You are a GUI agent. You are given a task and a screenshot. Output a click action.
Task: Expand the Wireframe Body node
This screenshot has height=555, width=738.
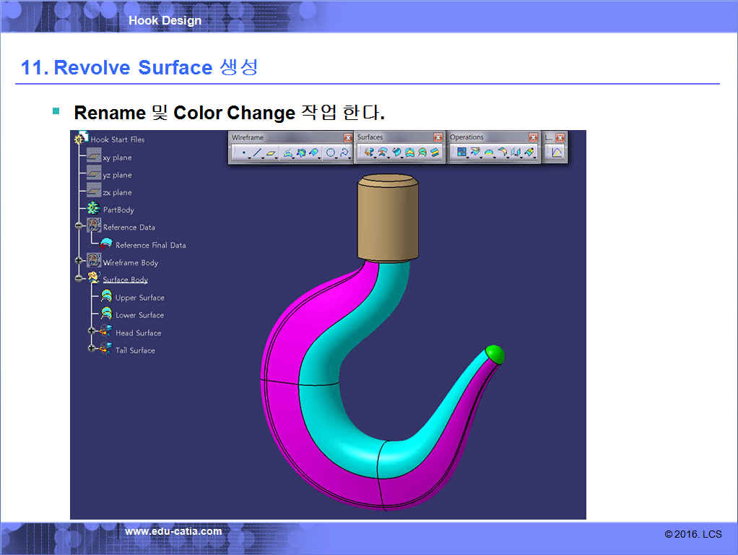point(79,262)
